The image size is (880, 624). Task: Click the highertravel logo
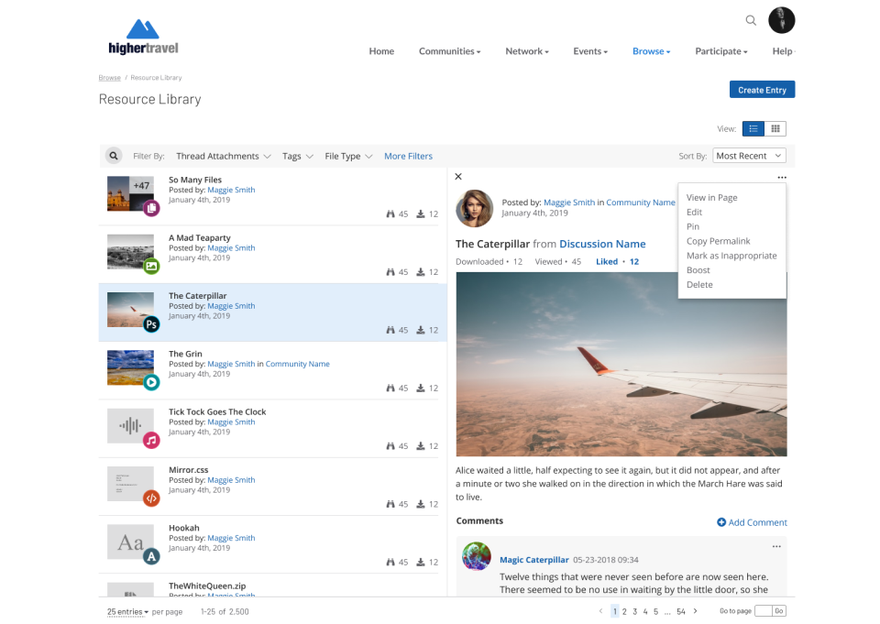(143, 37)
